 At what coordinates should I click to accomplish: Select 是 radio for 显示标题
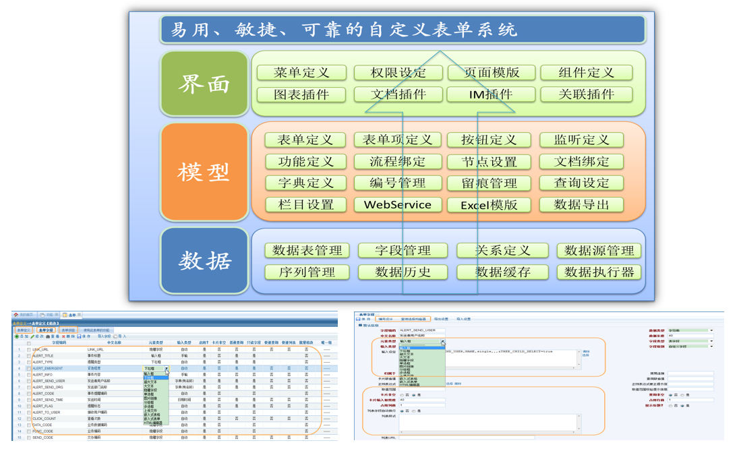click(682, 406)
